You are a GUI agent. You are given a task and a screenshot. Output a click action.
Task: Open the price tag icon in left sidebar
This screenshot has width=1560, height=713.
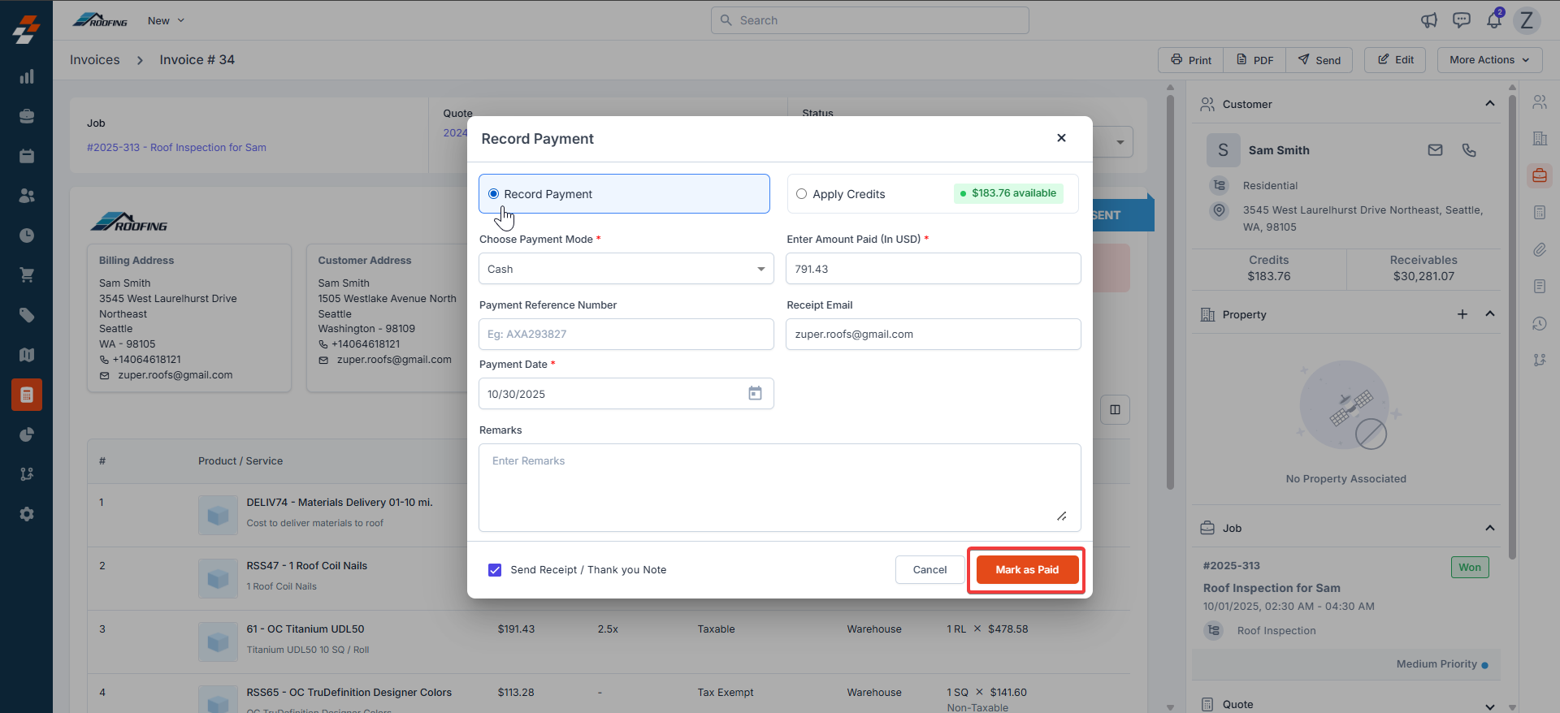click(27, 315)
